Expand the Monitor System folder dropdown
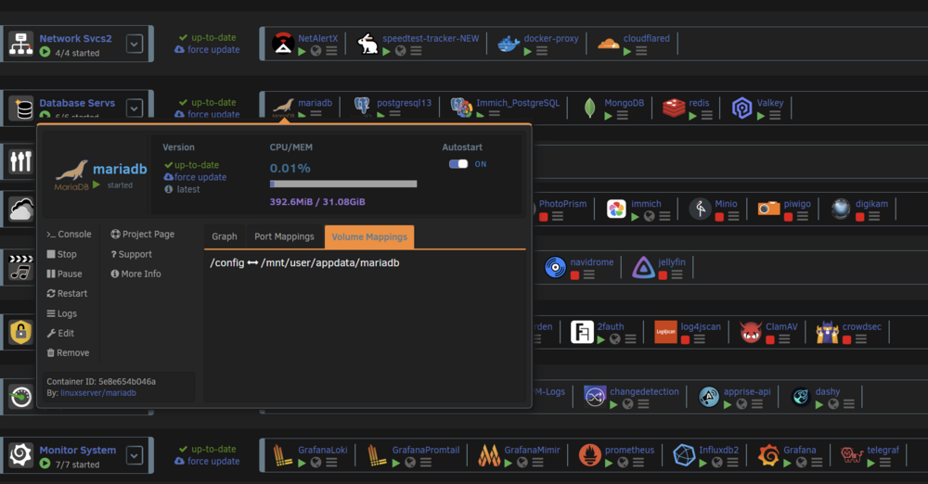The height and width of the screenshot is (484, 928). coord(135,455)
